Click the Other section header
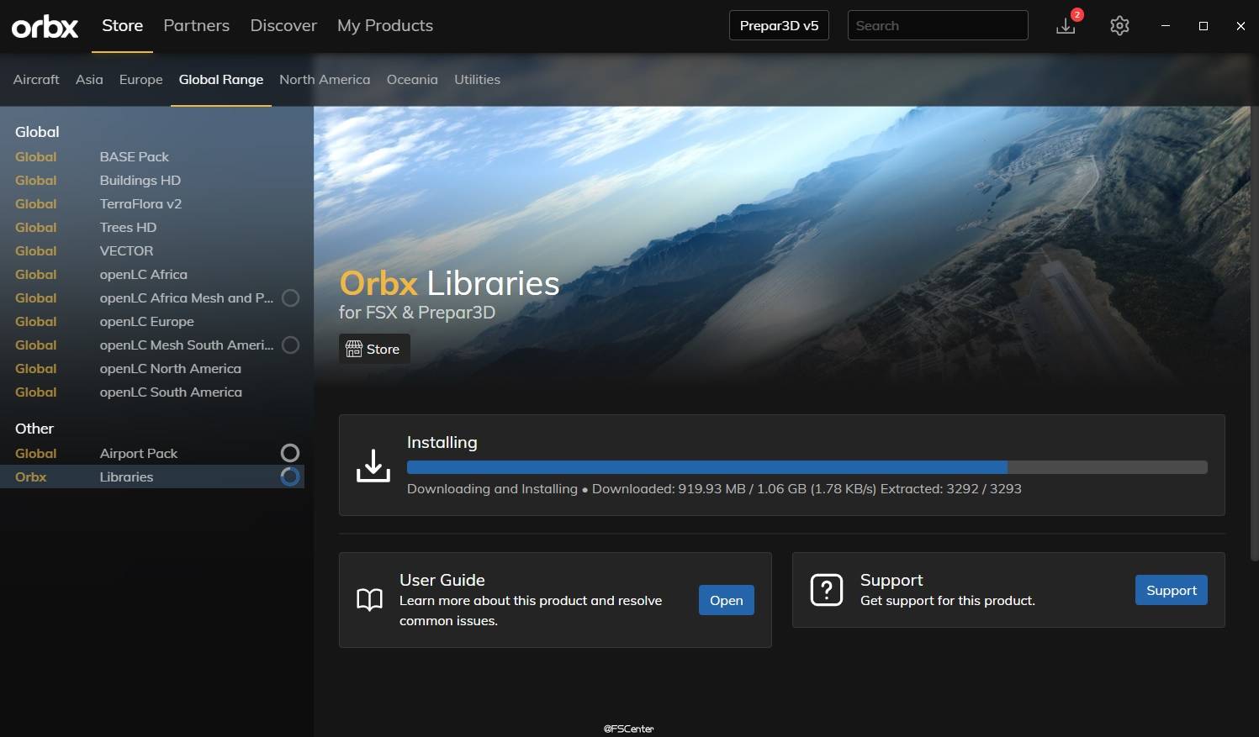1259x737 pixels. coord(34,429)
